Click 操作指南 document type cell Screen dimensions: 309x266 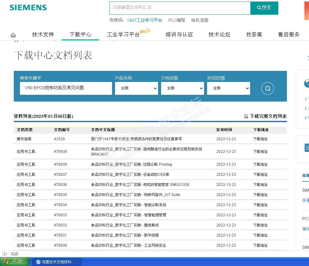24,139
